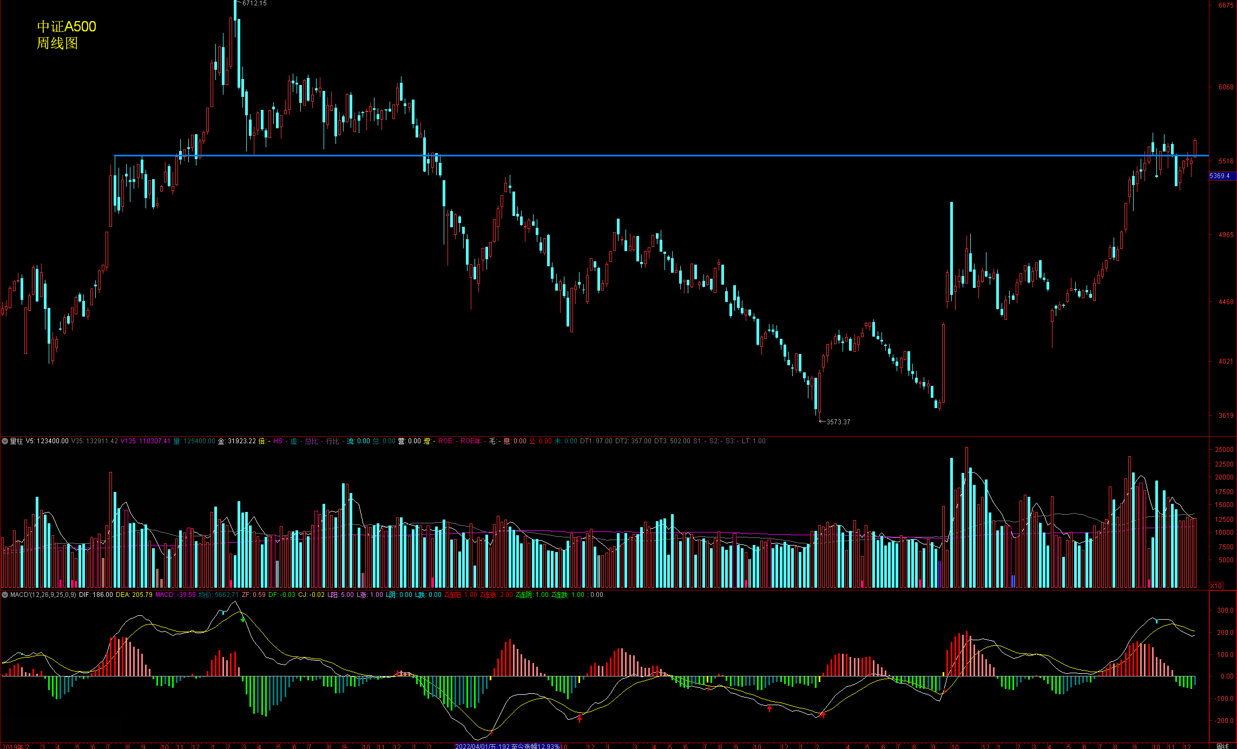Image resolution: width=1237 pixels, height=749 pixels.
Task: Click the 中证A500 title text
Action: pyautogui.click(x=67, y=27)
